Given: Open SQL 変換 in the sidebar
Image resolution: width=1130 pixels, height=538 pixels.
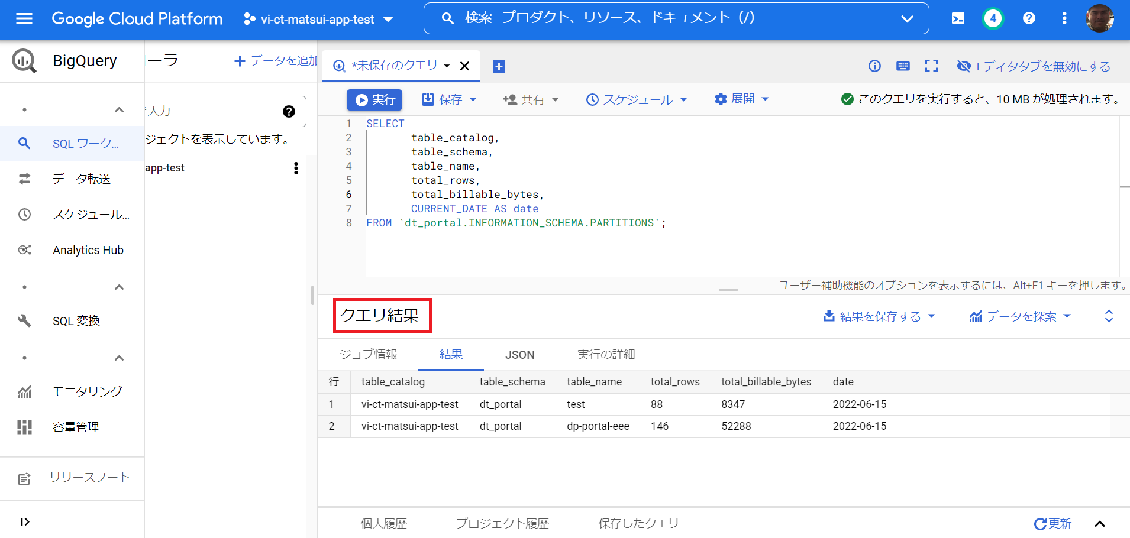Looking at the screenshot, I should click(x=72, y=321).
